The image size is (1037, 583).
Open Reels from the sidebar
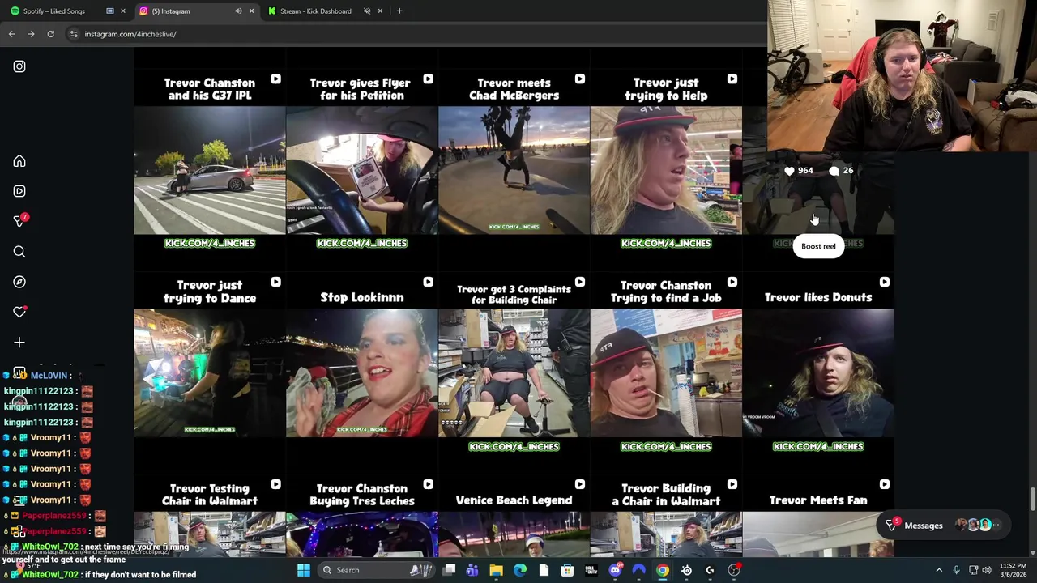tap(19, 191)
